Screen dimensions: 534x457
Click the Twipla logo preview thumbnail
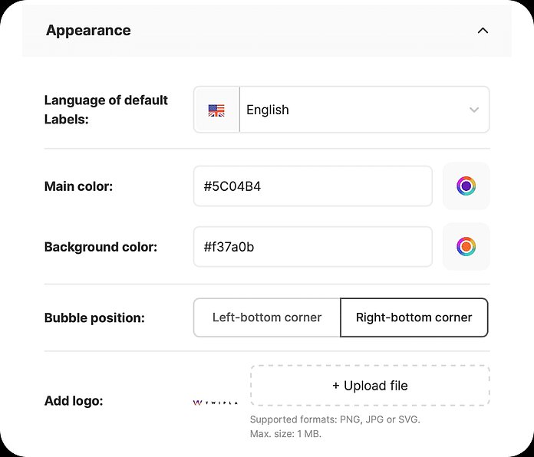[215, 402]
